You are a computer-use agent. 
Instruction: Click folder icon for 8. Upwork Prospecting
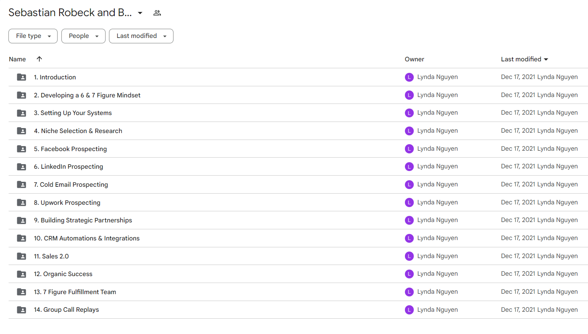tap(21, 202)
